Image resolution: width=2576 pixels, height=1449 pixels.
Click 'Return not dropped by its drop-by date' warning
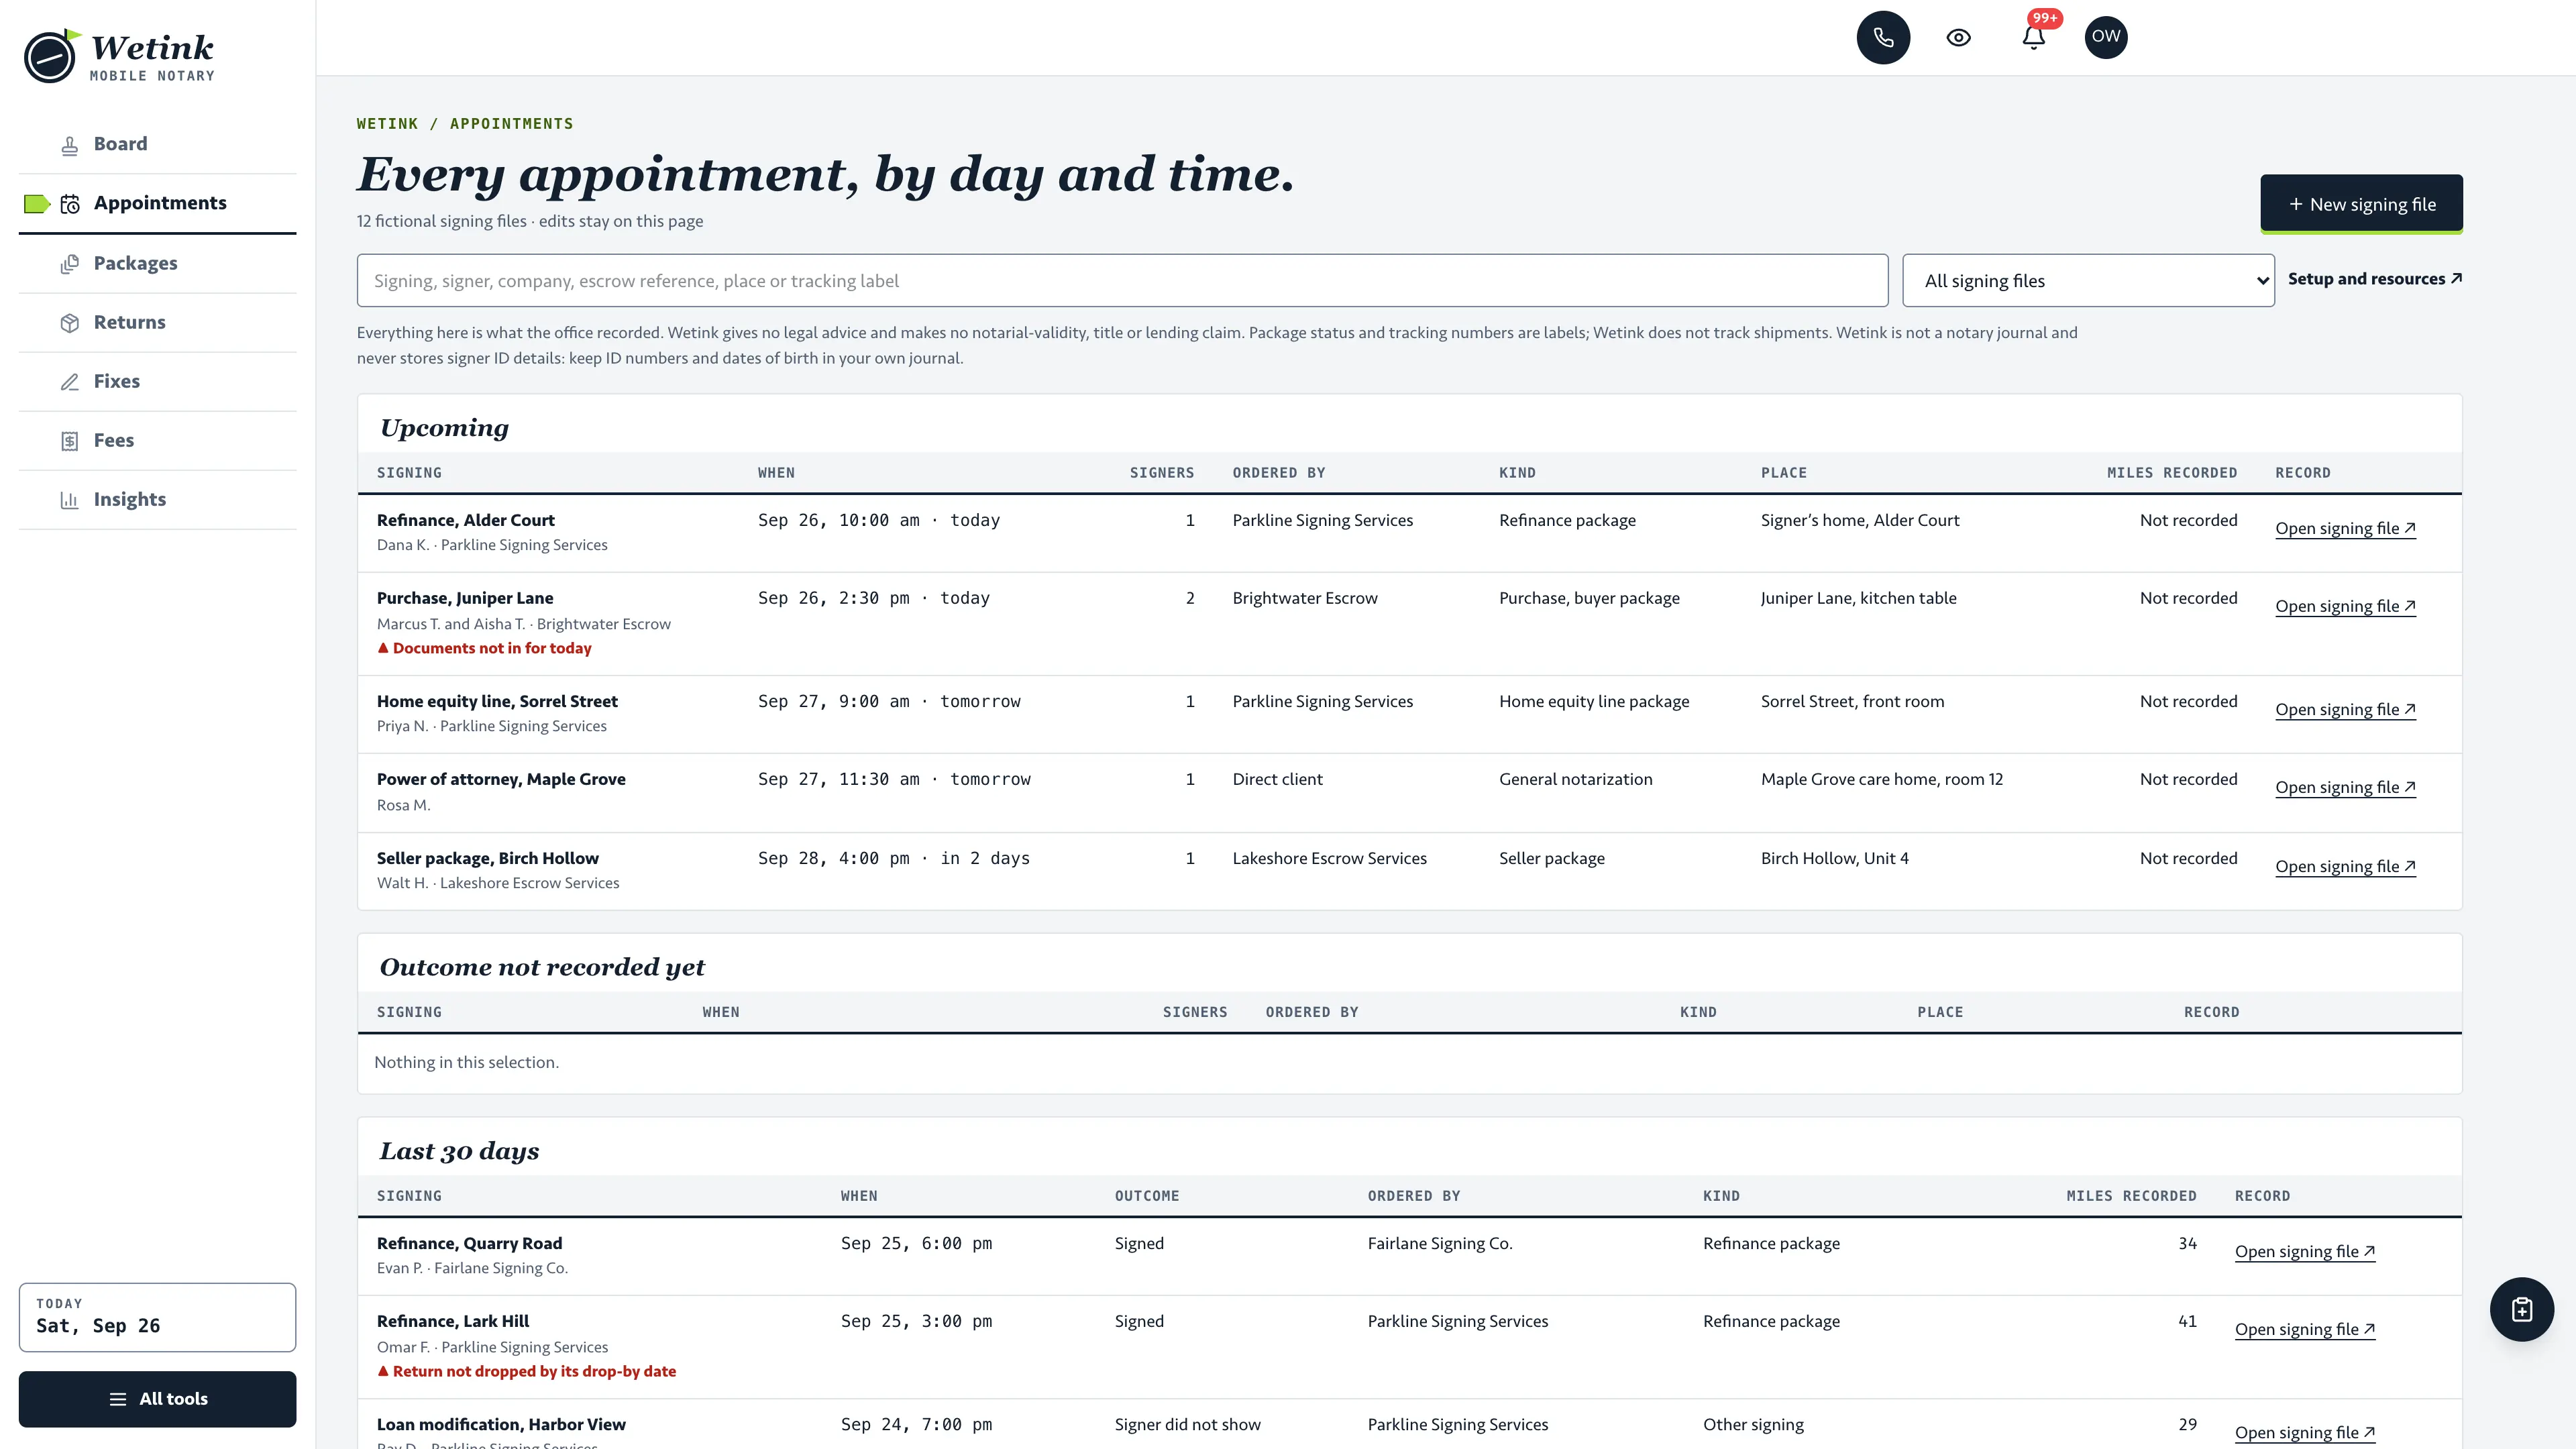coord(526,1371)
